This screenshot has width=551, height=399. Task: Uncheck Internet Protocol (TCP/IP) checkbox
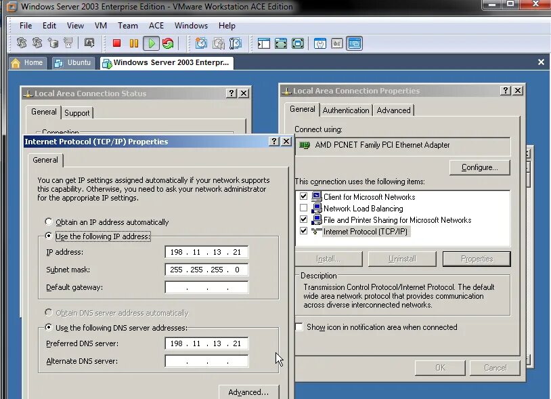coord(304,231)
